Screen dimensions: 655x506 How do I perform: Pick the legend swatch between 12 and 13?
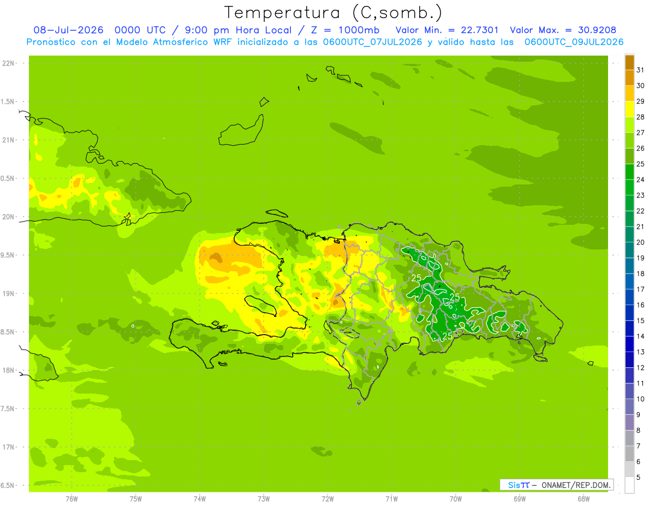click(x=629, y=360)
